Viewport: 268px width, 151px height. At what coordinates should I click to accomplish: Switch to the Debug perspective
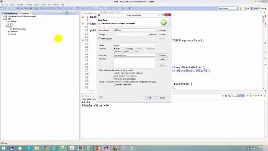(x=263, y=8)
